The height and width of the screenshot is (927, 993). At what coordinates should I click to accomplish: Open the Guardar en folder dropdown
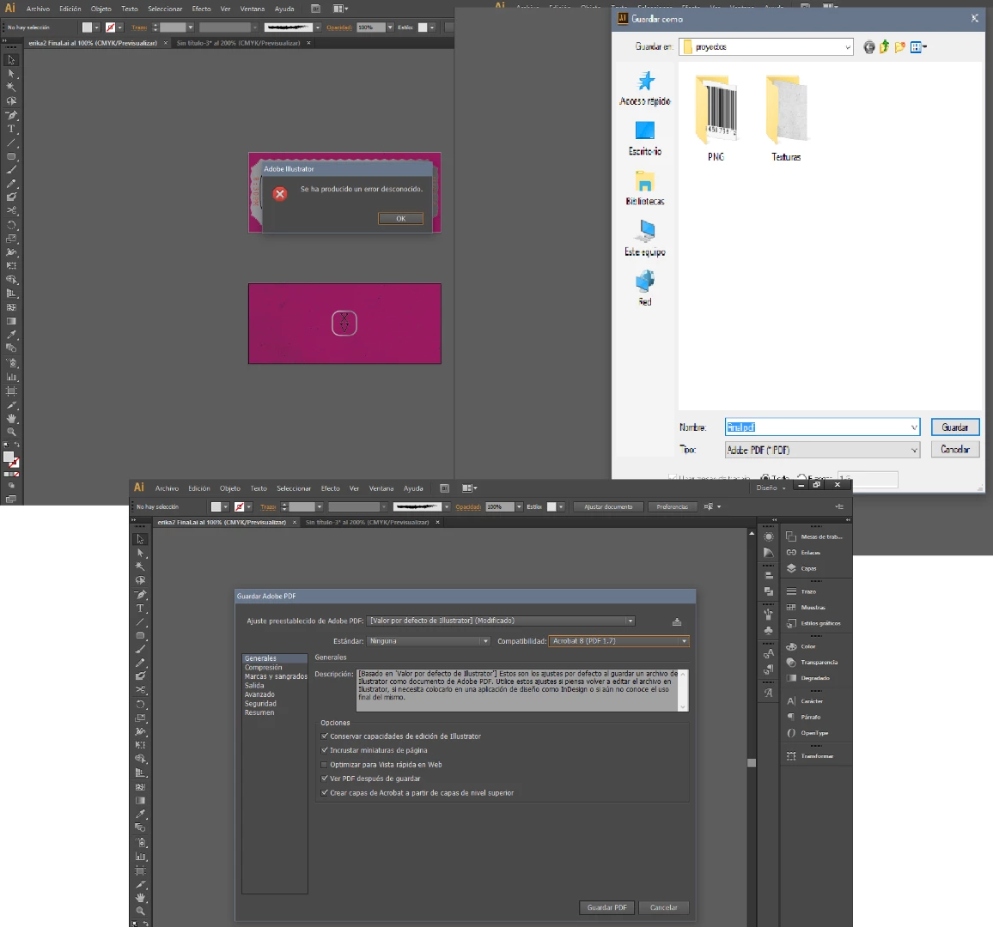[x=765, y=47]
